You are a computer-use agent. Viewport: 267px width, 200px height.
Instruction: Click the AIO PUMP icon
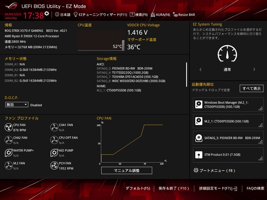(54, 153)
